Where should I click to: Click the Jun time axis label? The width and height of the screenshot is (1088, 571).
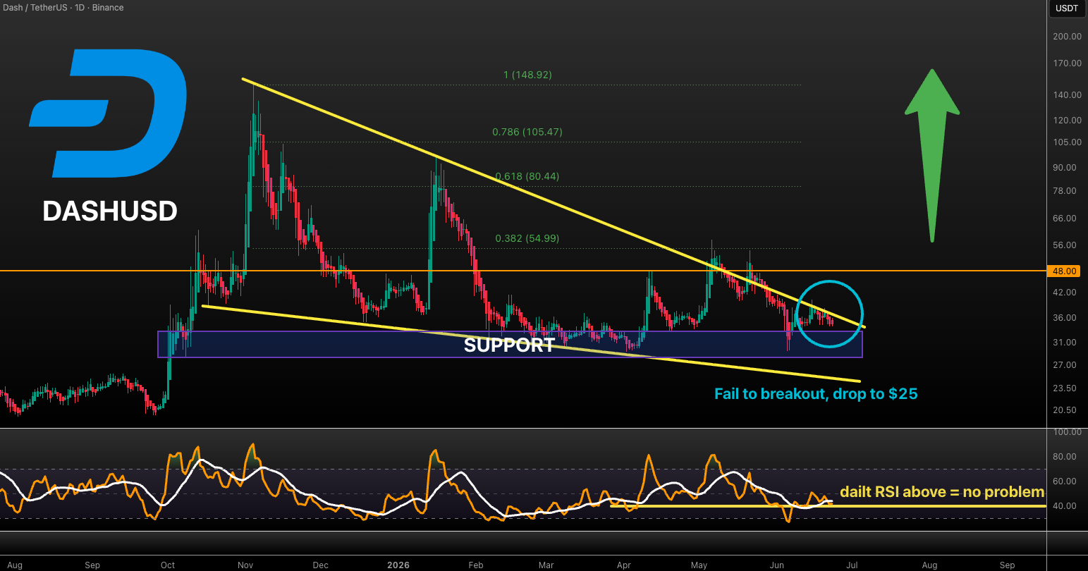[776, 565]
